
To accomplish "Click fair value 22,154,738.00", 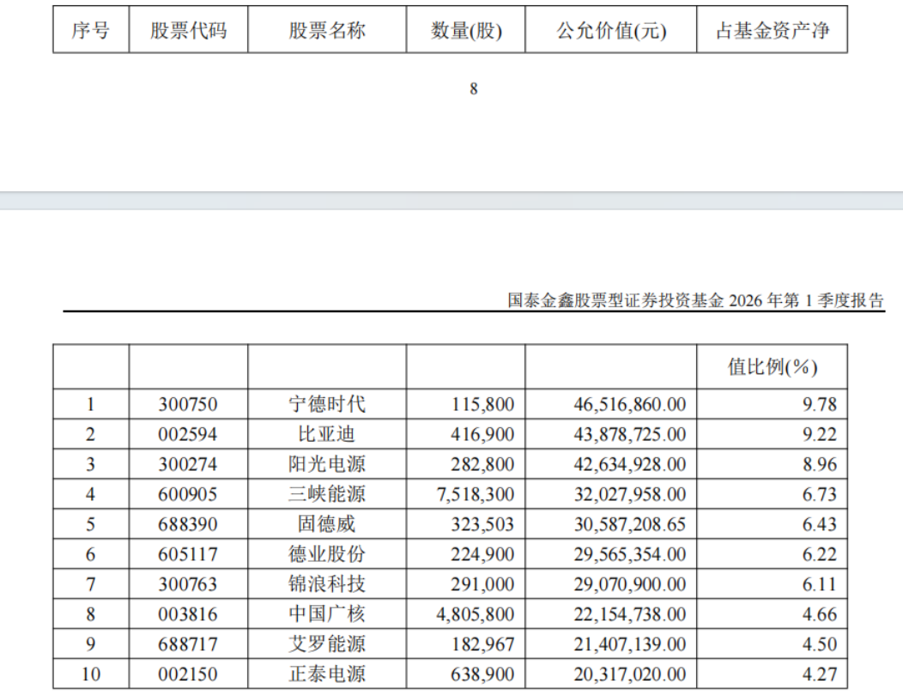I will coord(629,613).
